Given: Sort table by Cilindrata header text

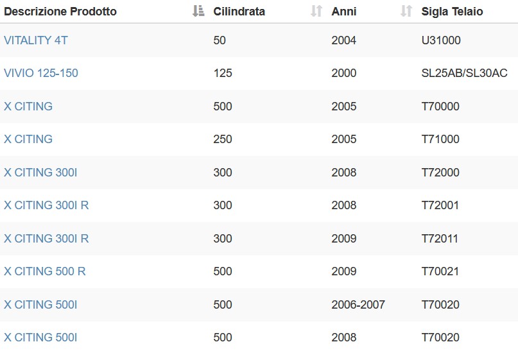Looking at the screenshot, I should point(239,12).
